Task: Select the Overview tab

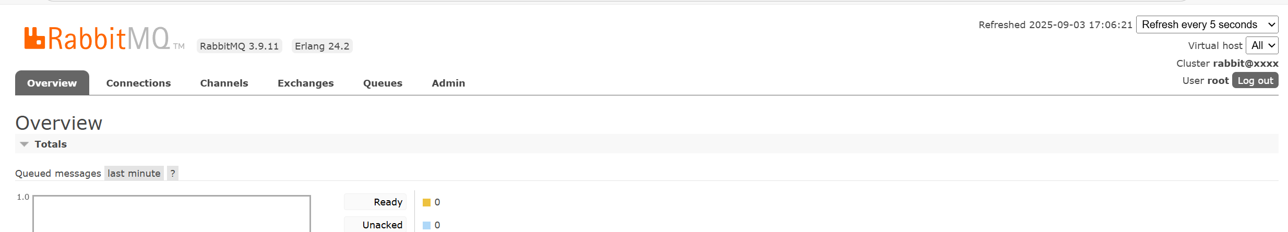Action: [x=52, y=83]
